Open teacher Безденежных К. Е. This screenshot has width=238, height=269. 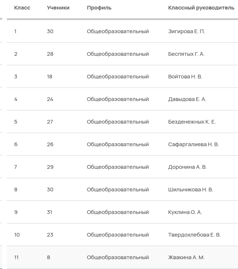tap(192, 122)
